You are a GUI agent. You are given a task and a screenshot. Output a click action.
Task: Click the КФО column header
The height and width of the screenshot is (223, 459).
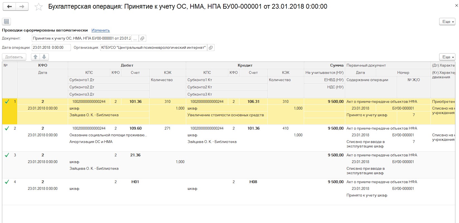coord(43,65)
